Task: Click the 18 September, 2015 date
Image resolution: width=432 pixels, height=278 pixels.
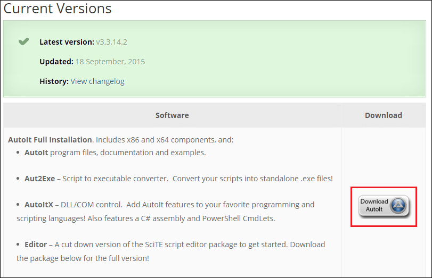Action: 110,62
